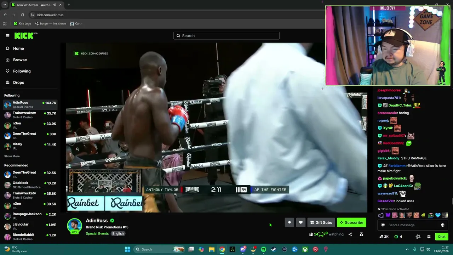Image resolution: width=453 pixels, height=255 pixels.
Task: Open the Special Events category link
Action: [x=97, y=233]
